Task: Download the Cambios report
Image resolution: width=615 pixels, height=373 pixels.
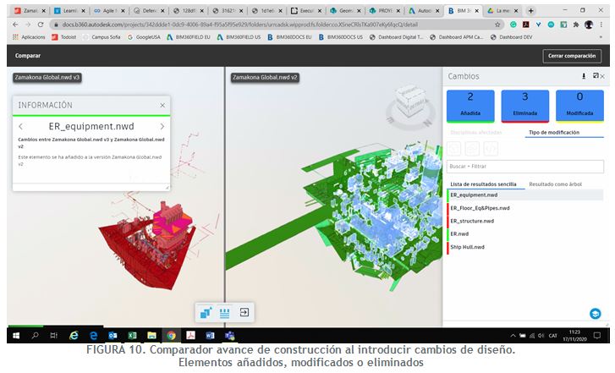Action: click(x=583, y=76)
